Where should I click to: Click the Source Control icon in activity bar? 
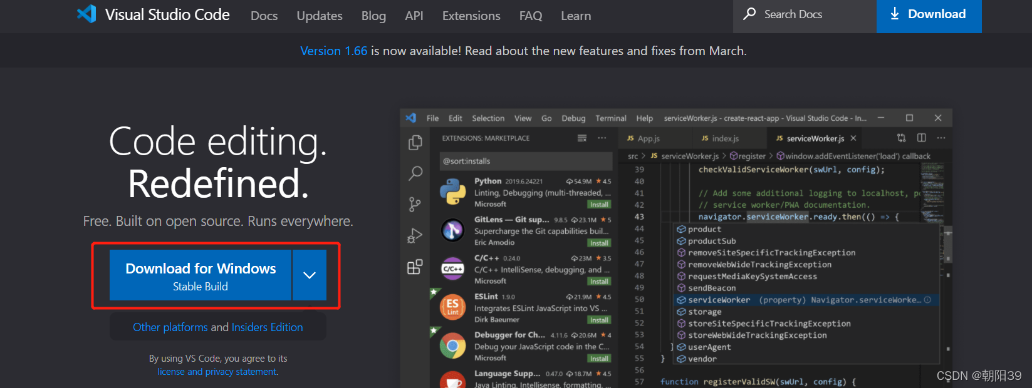[415, 204]
